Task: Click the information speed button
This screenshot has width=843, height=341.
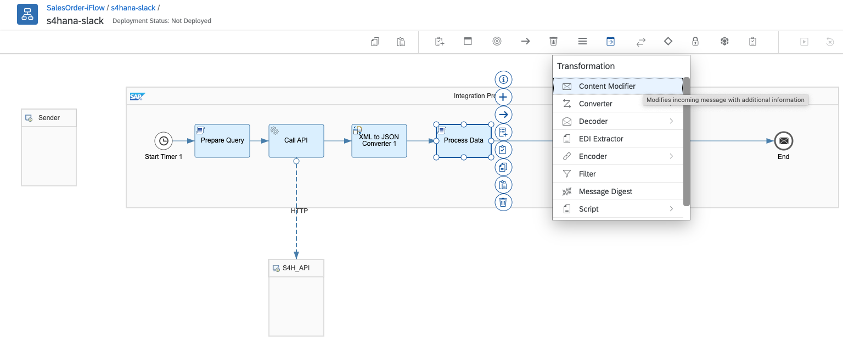Action: click(503, 79)
